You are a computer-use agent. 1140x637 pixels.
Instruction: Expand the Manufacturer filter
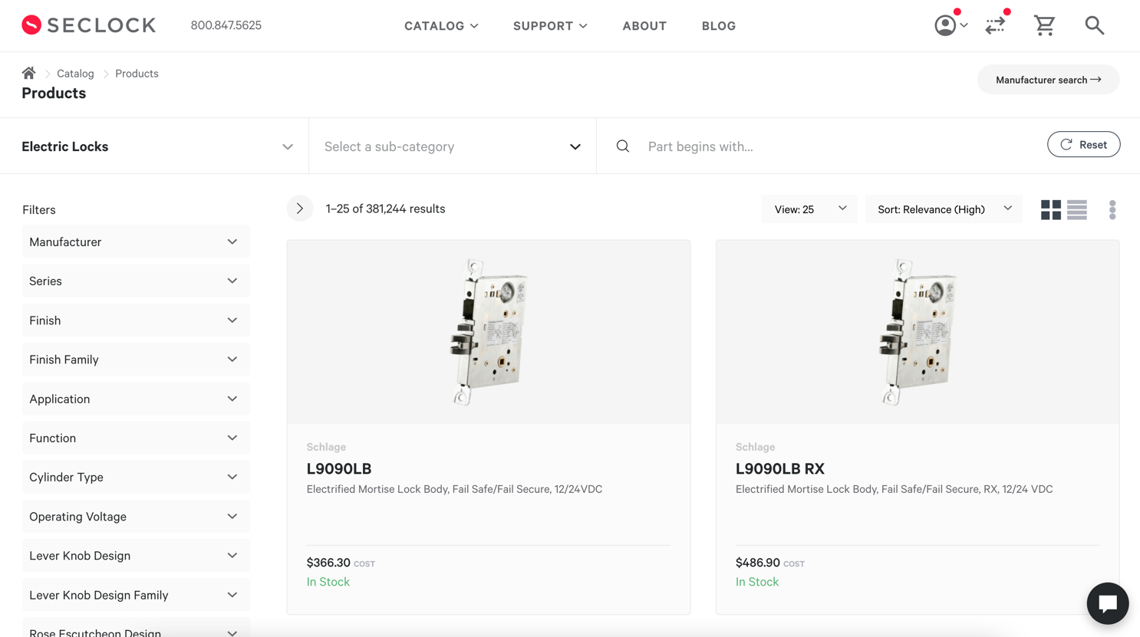136,242
